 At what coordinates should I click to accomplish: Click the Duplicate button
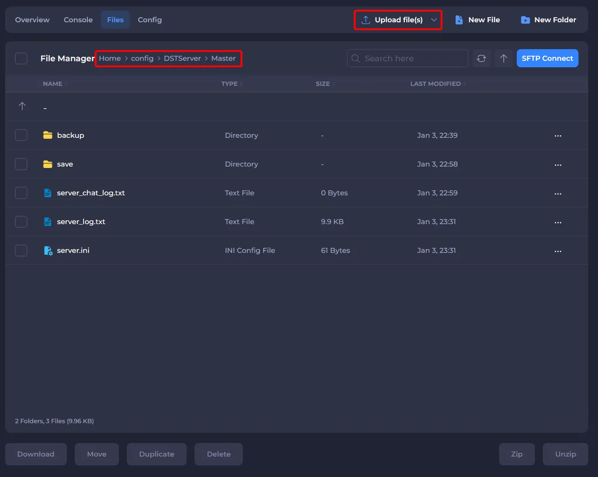pyautogui.click(x=156, y=454)
